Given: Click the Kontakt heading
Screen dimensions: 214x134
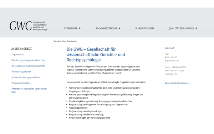Looking at the screenshot, I should pyautogui.click(x=169, y=48).
